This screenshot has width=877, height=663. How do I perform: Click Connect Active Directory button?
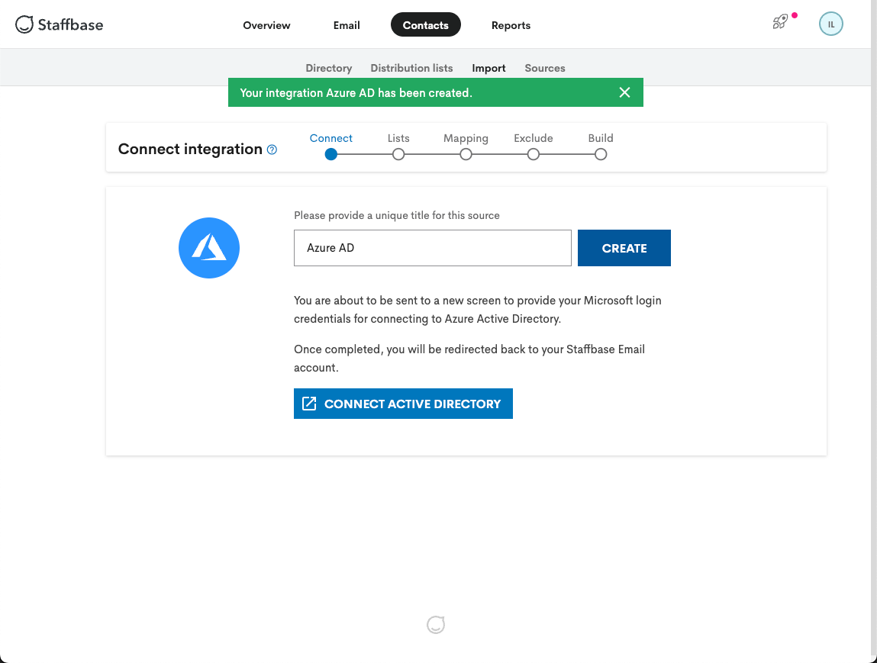point(403,404)
